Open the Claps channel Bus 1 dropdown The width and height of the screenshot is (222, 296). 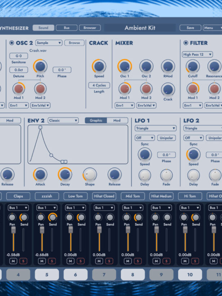tap(18, 208)
